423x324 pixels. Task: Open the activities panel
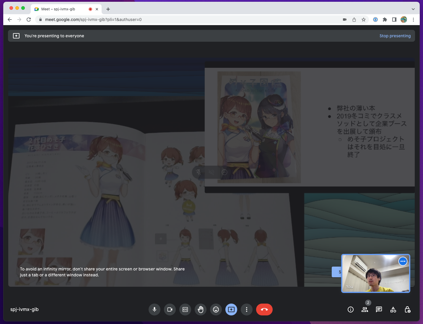(x=393, y=310)
